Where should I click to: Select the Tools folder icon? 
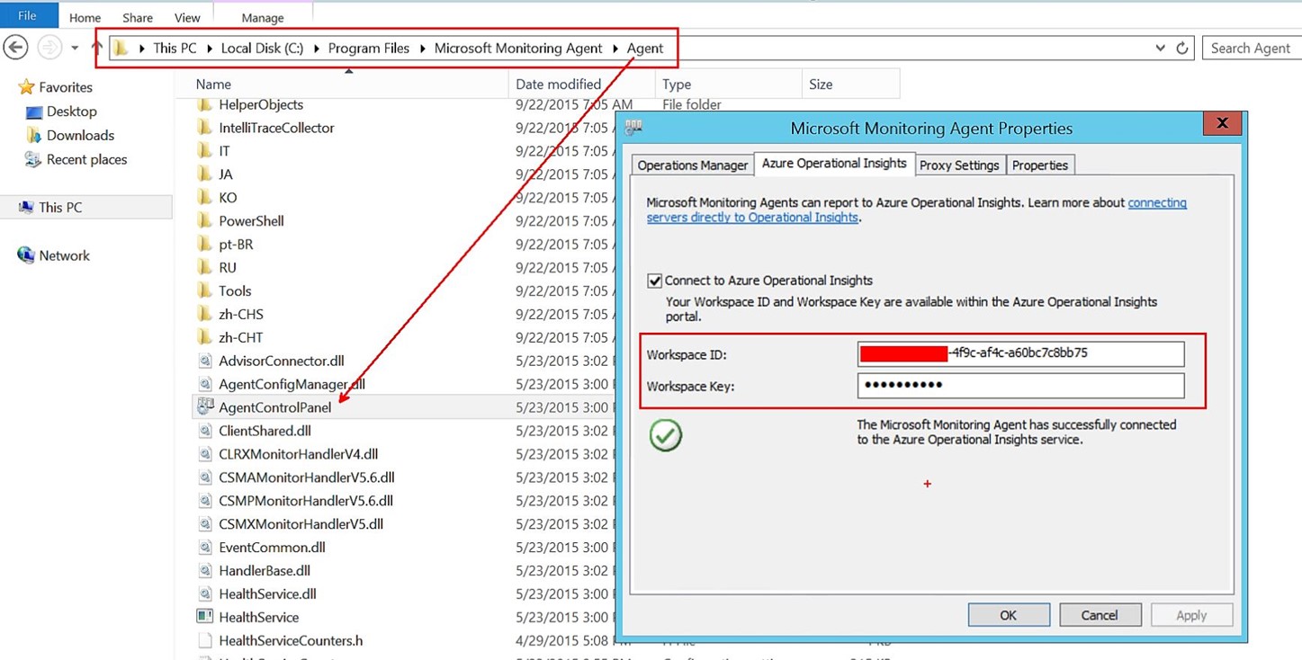(x=204, y=291)
